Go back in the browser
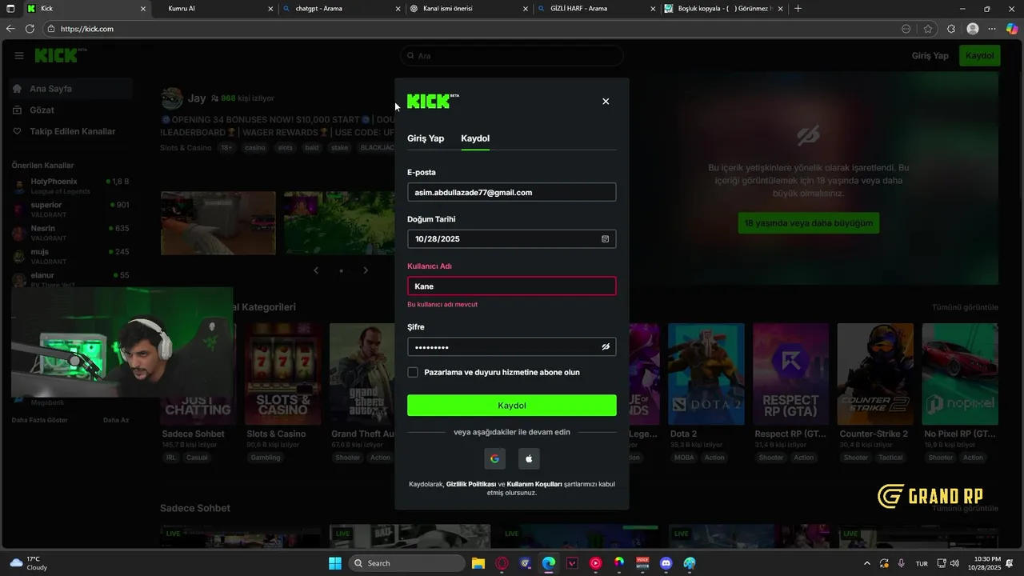The width and height of the screenshot is (1024, 576). 10,29
